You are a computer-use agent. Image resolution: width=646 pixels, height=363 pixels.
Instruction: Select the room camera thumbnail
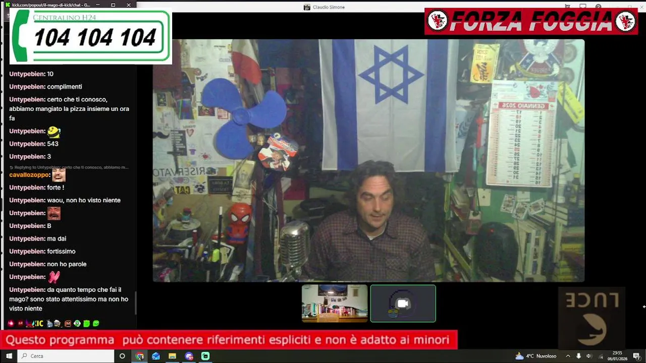(x=335, y=303)
